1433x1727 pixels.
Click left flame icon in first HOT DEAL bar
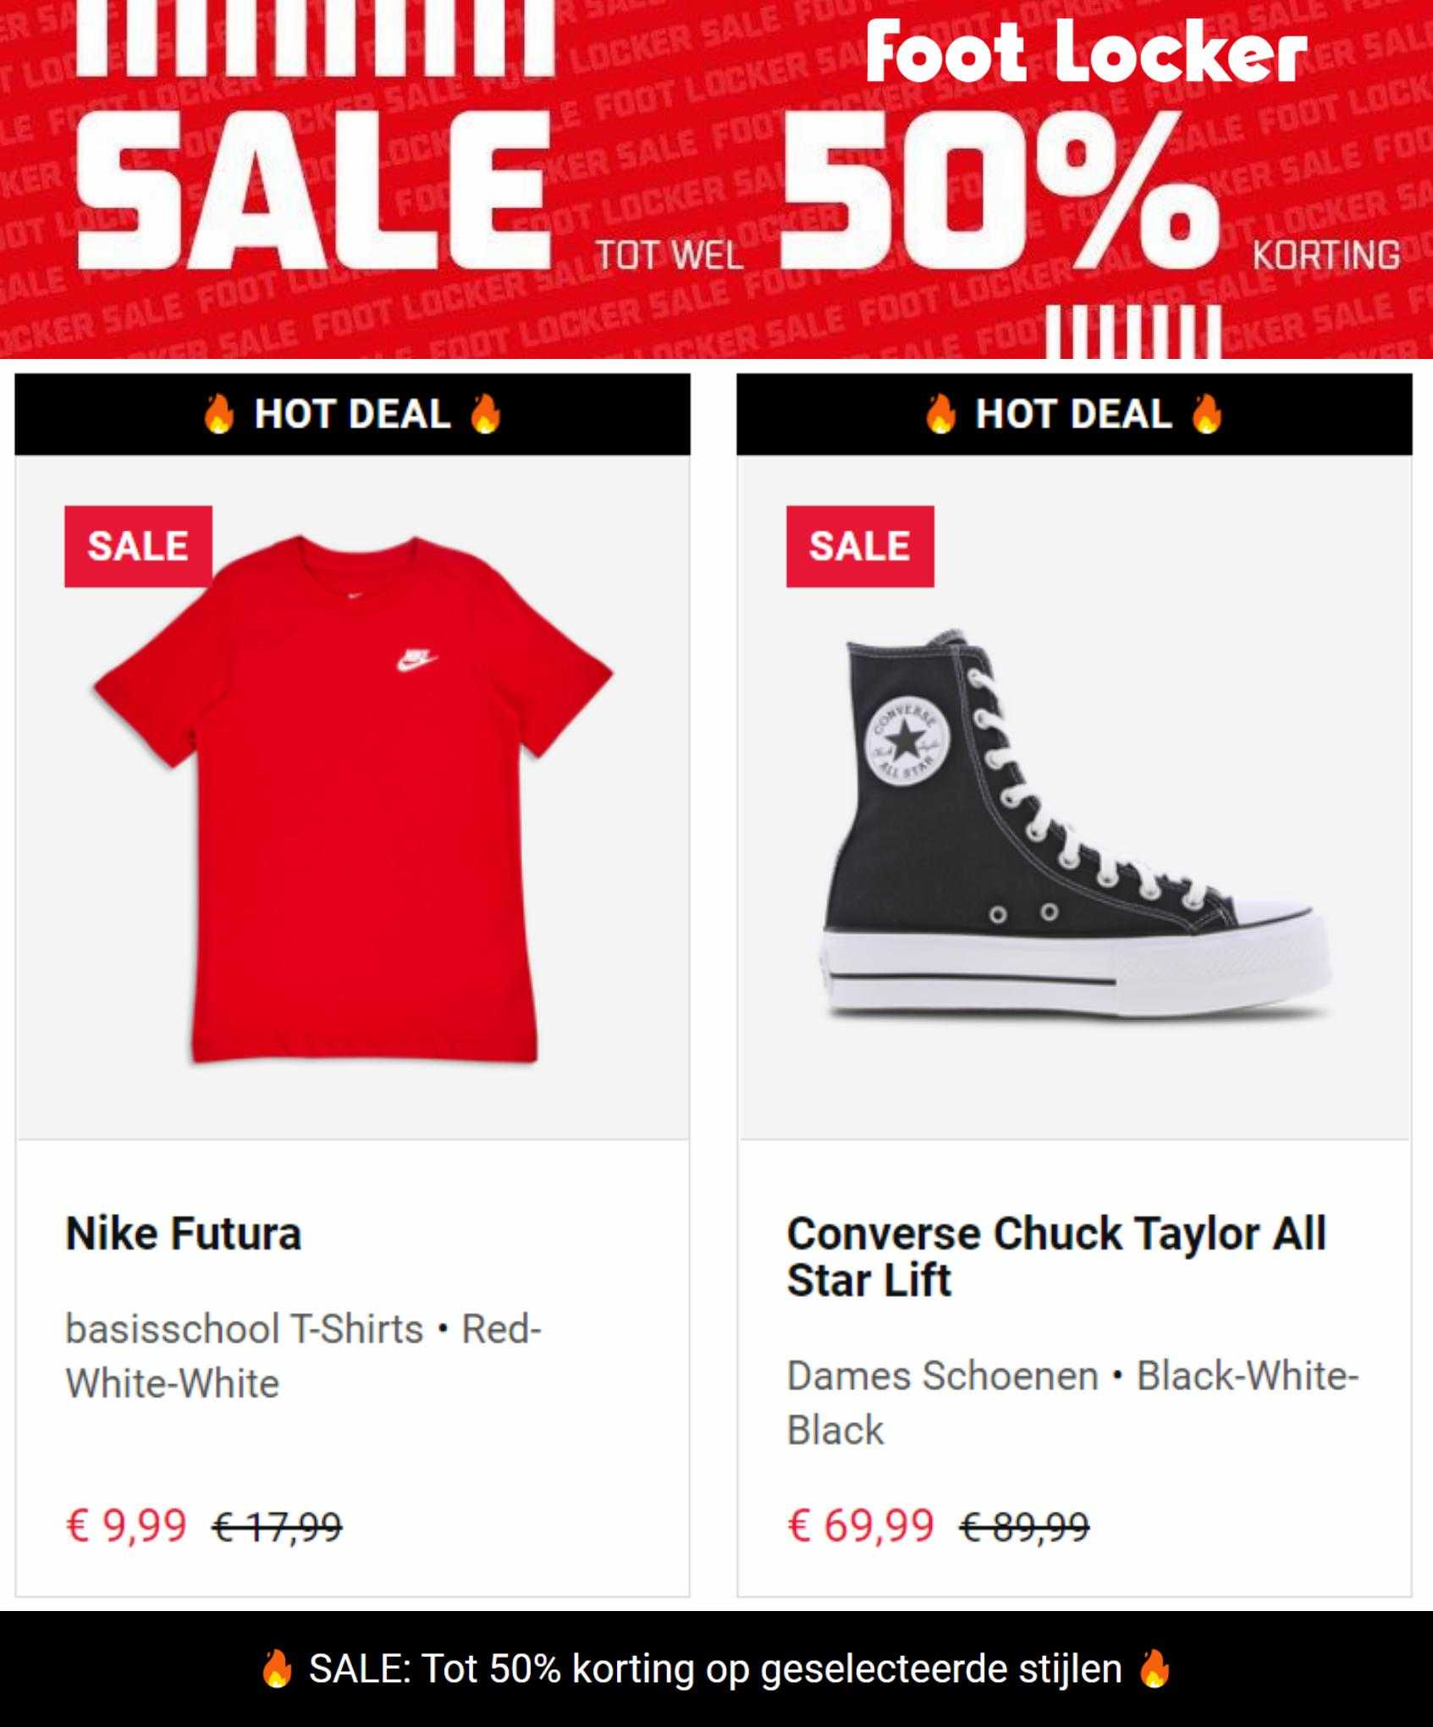219,415
